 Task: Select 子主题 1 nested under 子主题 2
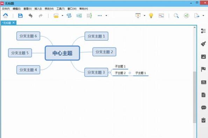[x=140, y=73]
